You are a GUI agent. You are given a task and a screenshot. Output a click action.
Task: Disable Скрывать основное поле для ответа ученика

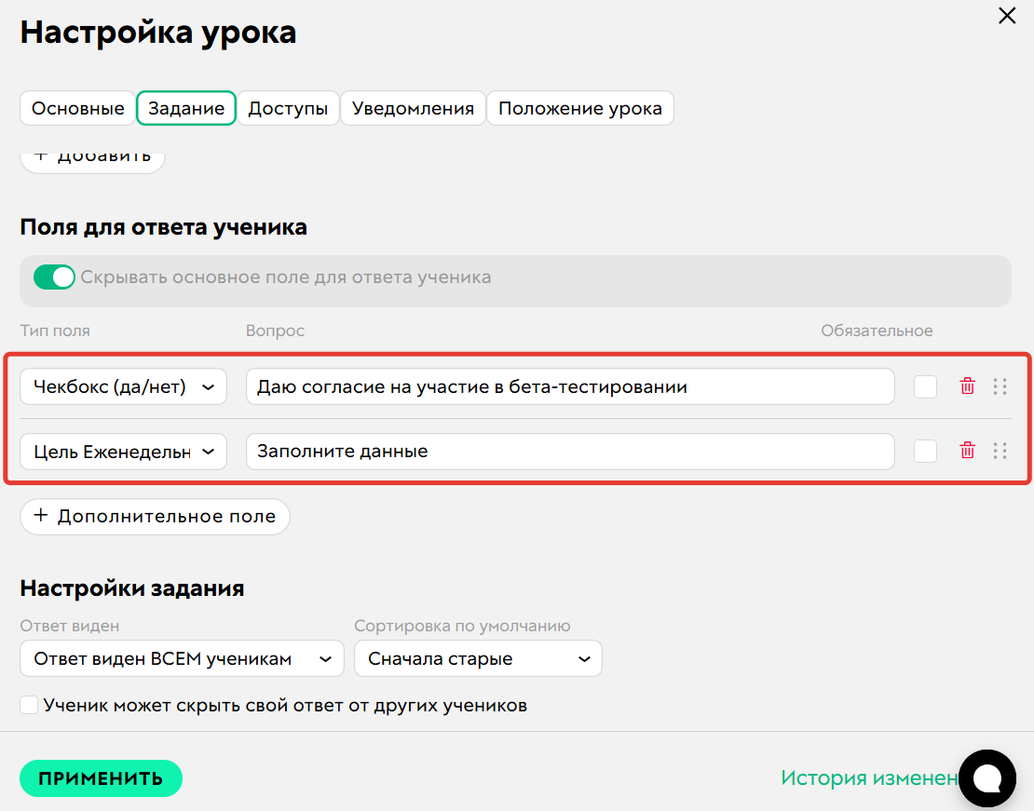tap(54, 277)
